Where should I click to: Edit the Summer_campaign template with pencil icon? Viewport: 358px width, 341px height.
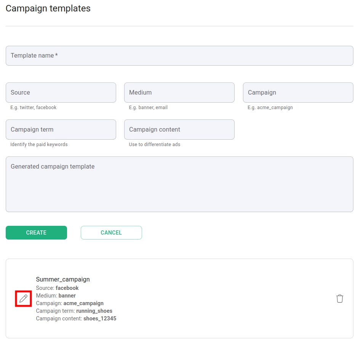[x=23, y=298]
